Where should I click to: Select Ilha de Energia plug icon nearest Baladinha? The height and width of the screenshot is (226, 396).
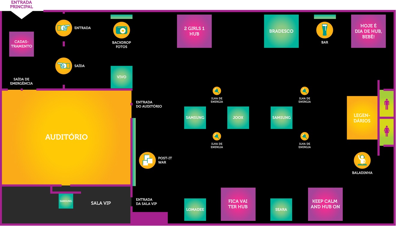(x=304, y=136)
